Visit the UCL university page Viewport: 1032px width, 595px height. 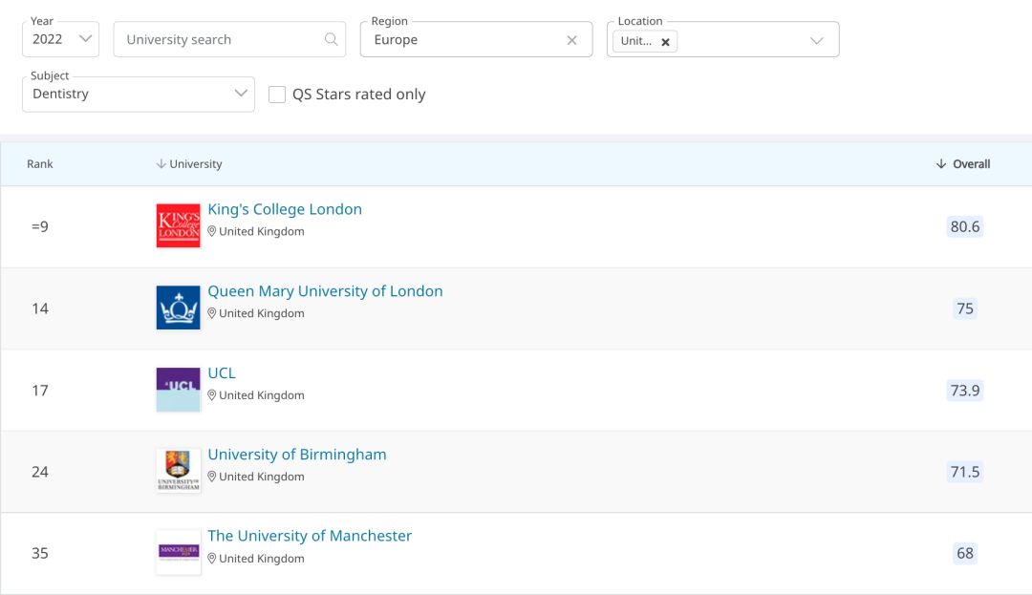pos(222,373)
